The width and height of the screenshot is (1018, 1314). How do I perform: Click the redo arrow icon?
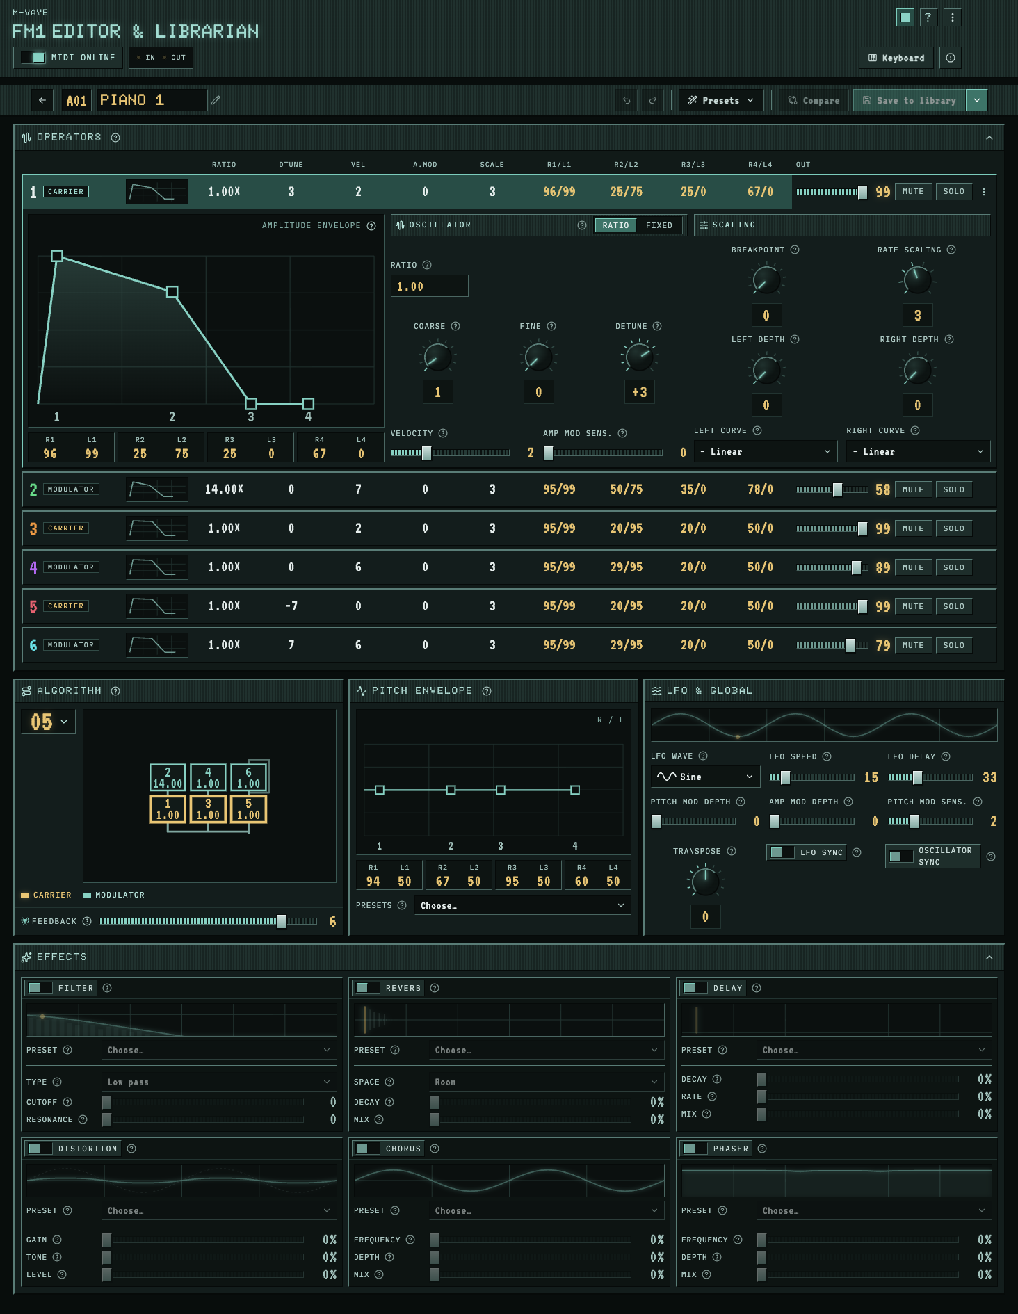pos(652,100)
